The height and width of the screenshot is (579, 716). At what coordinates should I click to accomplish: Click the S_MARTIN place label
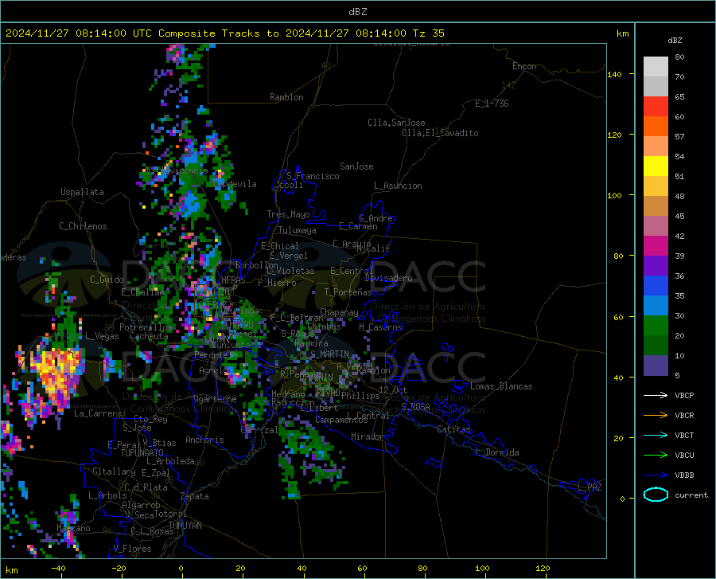tap(329, 354)
